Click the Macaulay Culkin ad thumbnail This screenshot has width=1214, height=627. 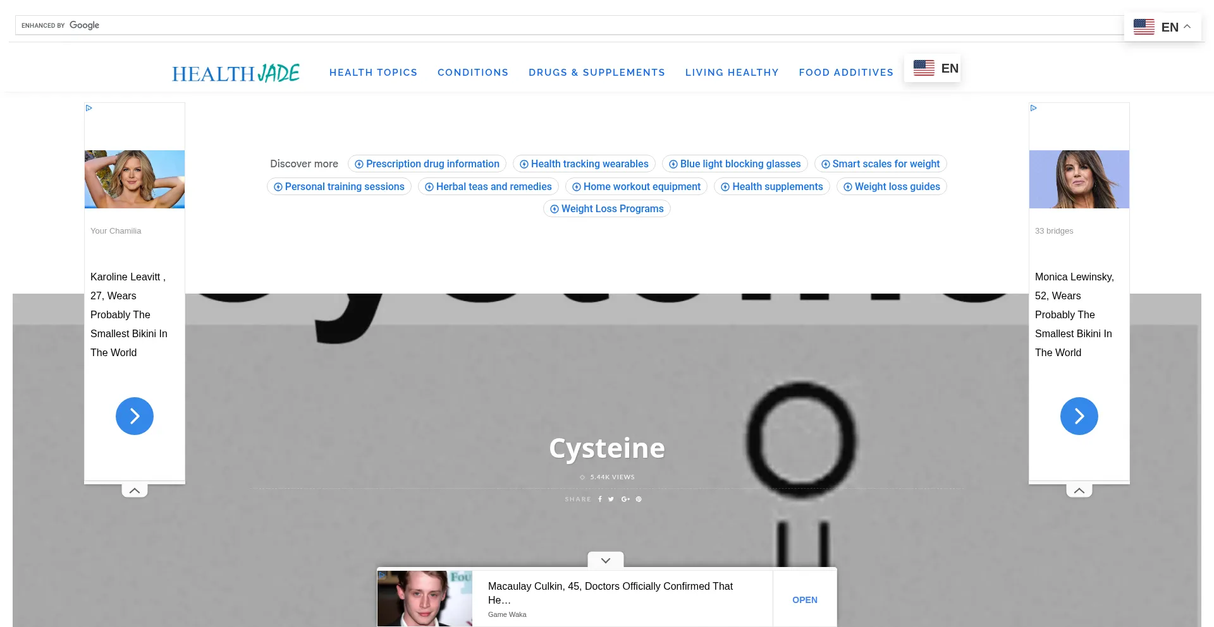425,599
